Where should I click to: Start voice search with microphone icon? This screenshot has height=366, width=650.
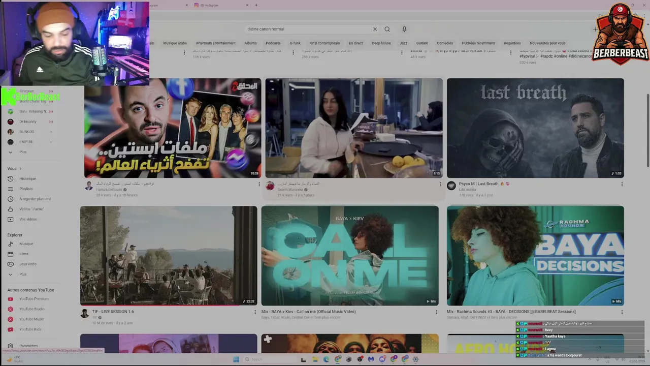(404, 29)
